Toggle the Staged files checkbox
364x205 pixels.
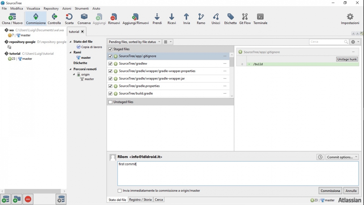pos(110,49)
